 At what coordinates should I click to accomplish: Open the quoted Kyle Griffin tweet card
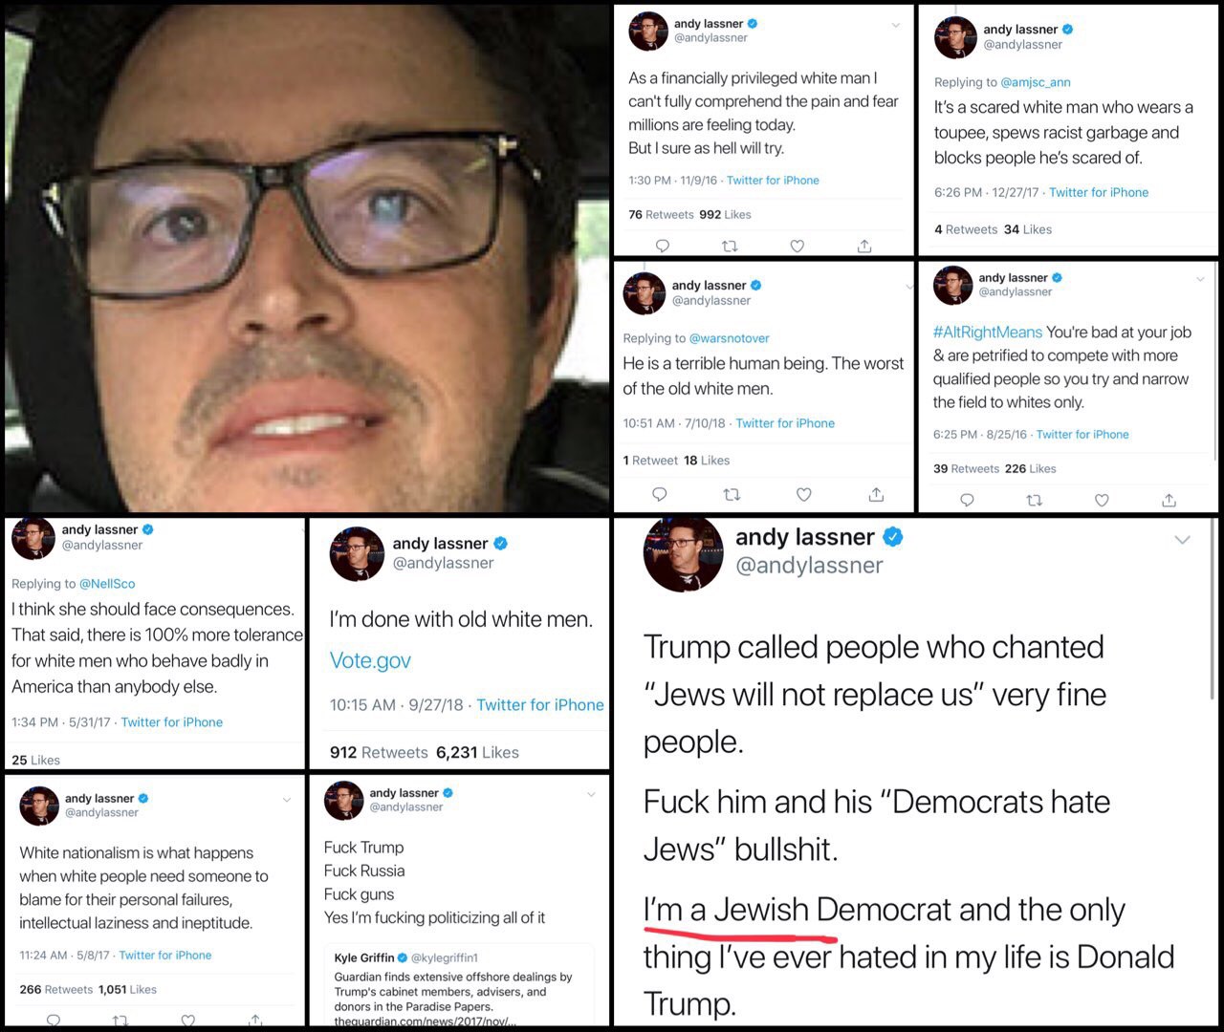tap(451, 984)
